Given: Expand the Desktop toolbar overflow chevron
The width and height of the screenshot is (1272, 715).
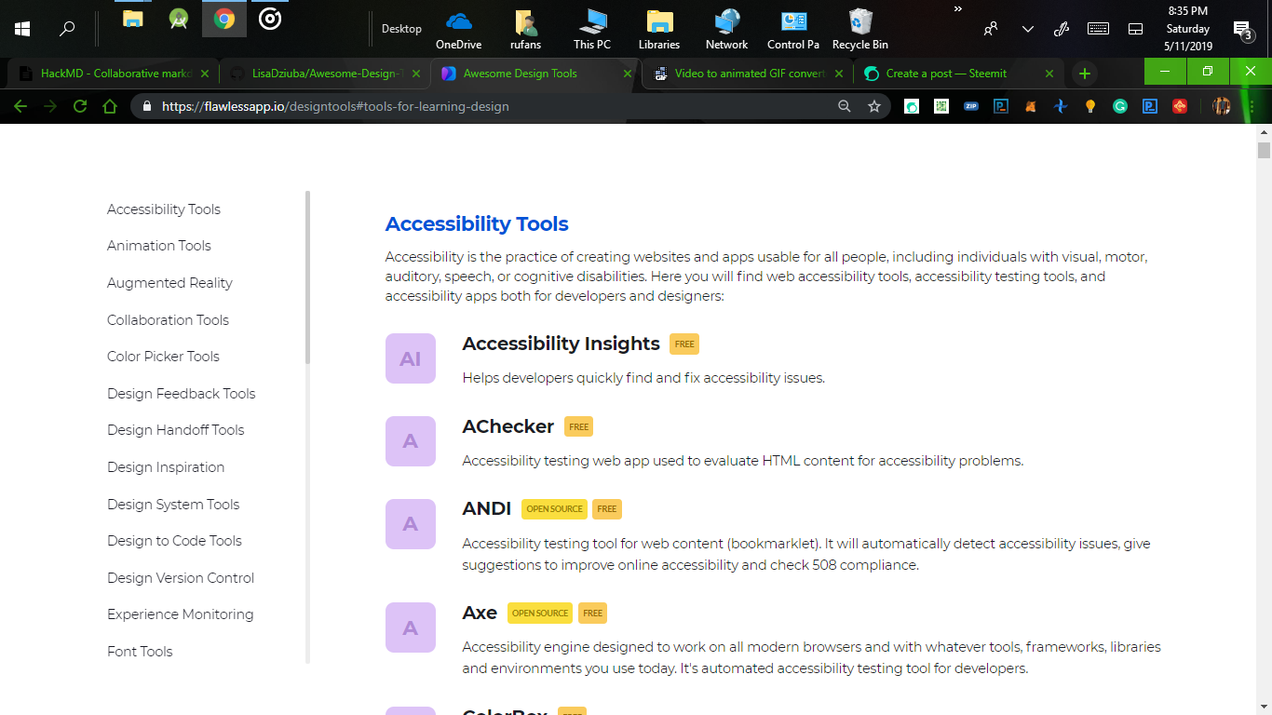Looking at the screenshot, I should pyautogui.click(x=957, y=9).
